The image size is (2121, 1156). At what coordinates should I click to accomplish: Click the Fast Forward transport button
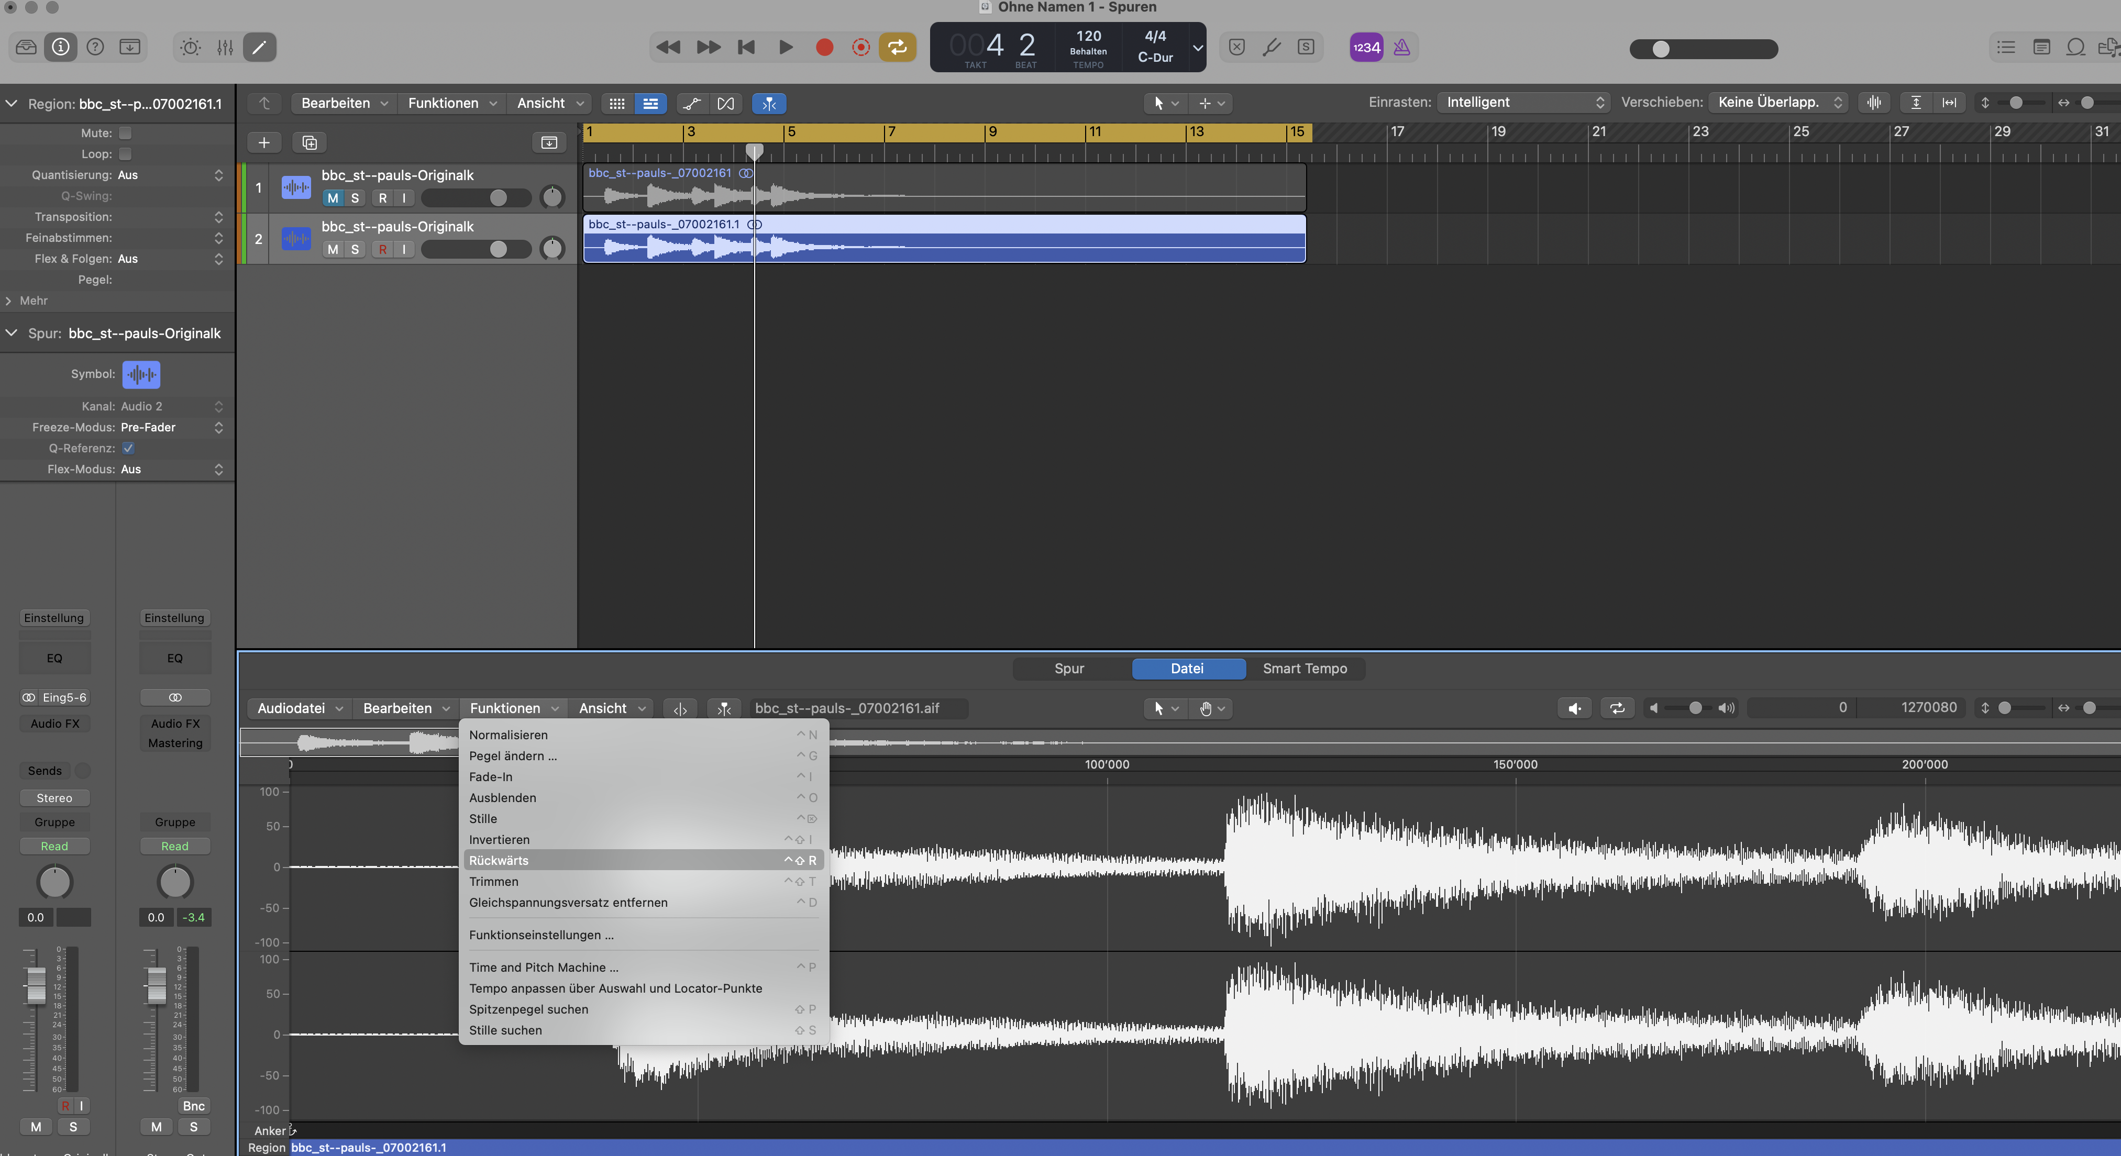pyautogui.click(x=708, y=47)
